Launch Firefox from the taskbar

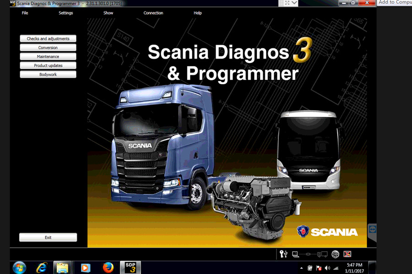pyautogui.click(x=108, y=268)
